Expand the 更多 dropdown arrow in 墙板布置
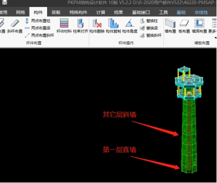The width and height of the screenshot is (217, 183). (x=215, y=38)
